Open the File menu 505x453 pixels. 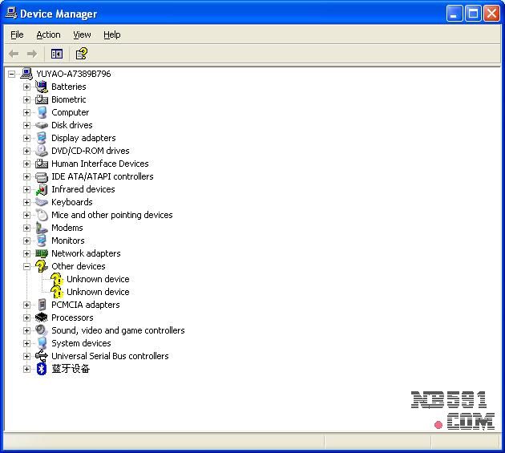[x=17, y=34]
